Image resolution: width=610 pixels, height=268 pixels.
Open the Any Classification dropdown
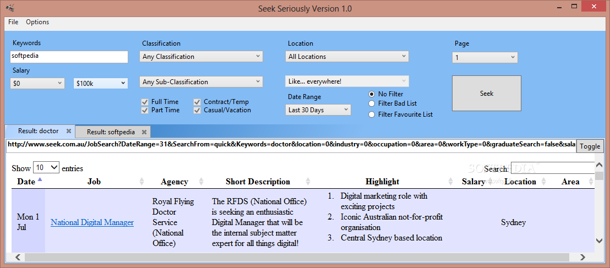coord(201,56)
